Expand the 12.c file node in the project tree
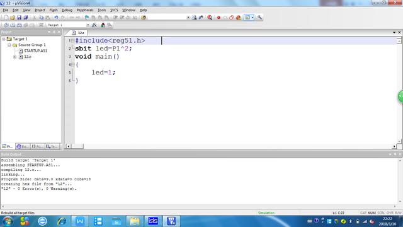This screenshot has width=403, height=227. [15, 57]
